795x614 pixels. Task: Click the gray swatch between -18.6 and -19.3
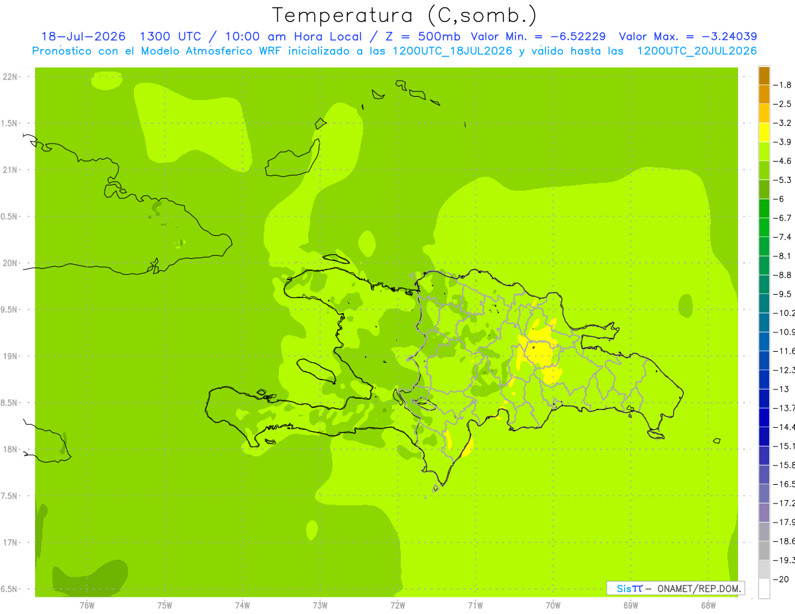[764, 550]
